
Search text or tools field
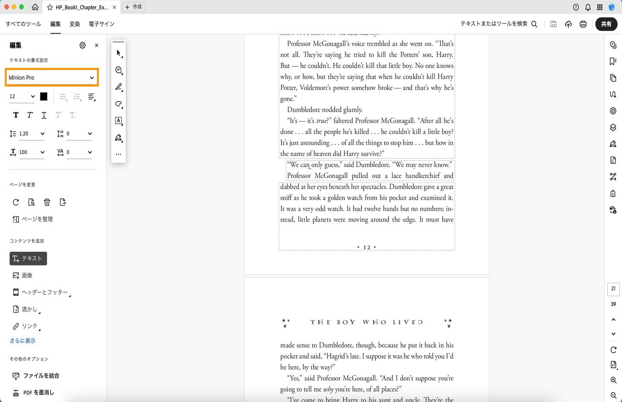pyautogui.click(x=499, y=24)
